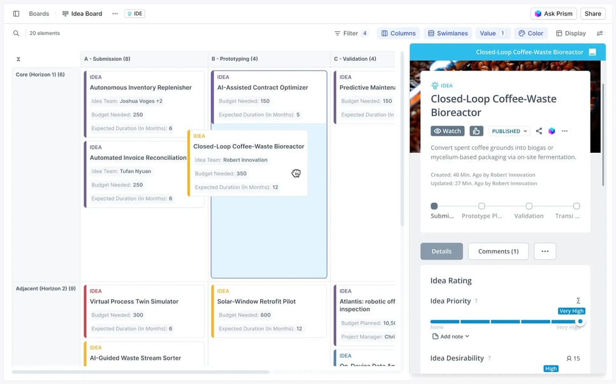Click the sigma icon for Idea Priority

(578, 301)
